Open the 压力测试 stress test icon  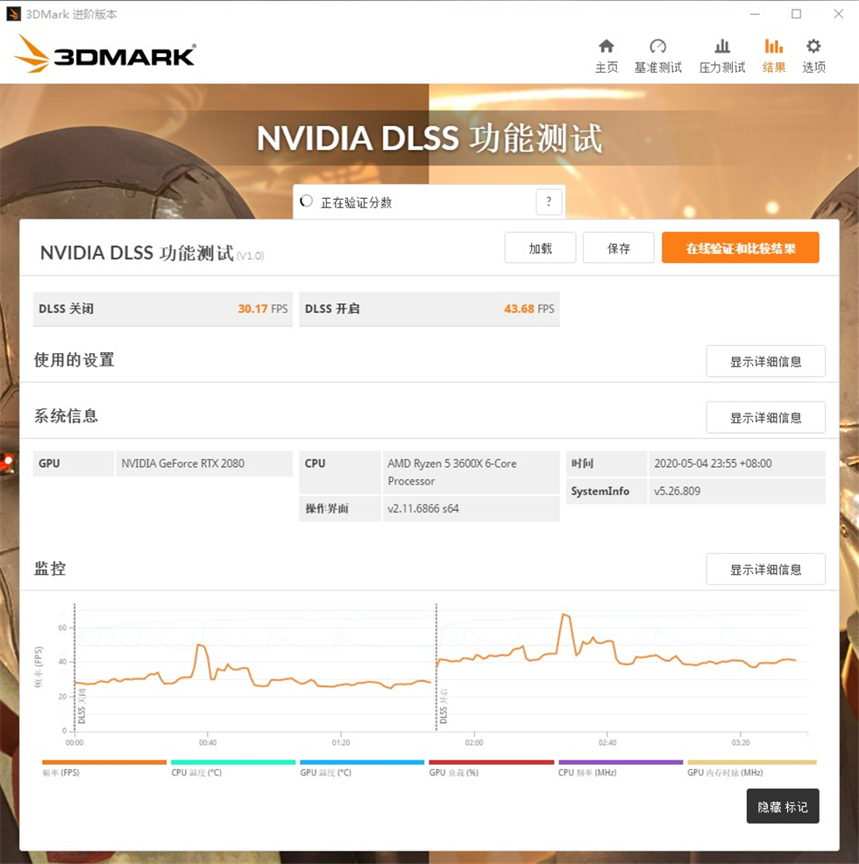pyautogui.click(x=721, y=53)
